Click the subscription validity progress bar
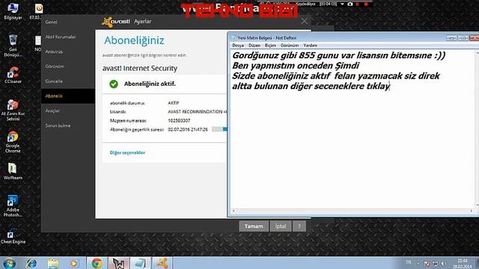The width and height of the screenshot is (479, 269). 219,129
